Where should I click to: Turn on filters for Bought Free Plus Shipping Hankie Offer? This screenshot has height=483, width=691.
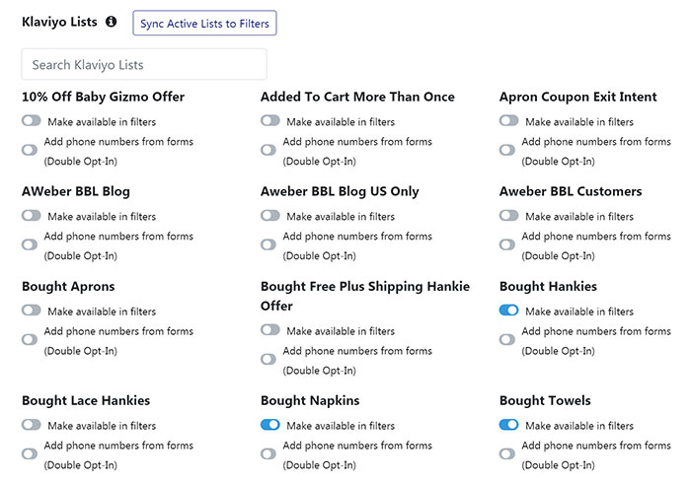coord(270,330)
